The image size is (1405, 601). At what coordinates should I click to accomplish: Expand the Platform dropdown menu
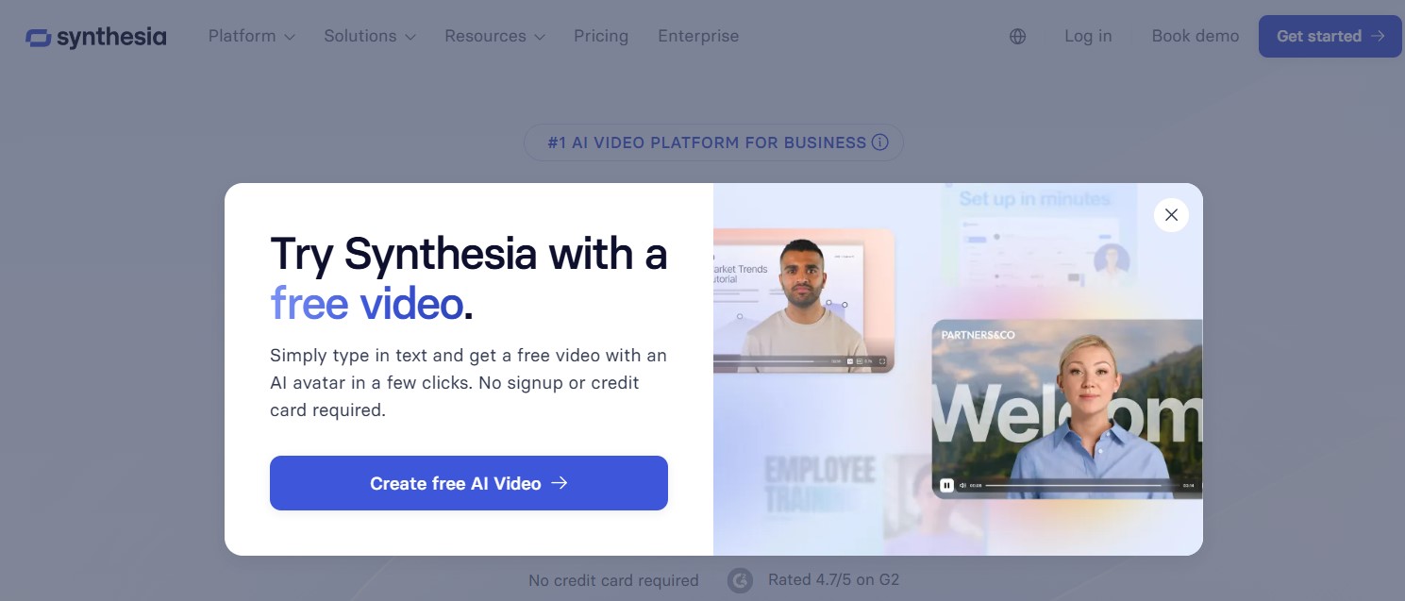click(252, 36)
